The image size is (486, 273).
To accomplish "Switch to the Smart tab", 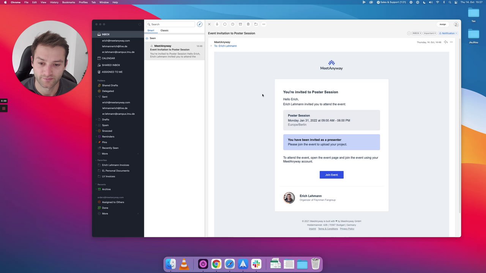I will click(x=151, y=30).
